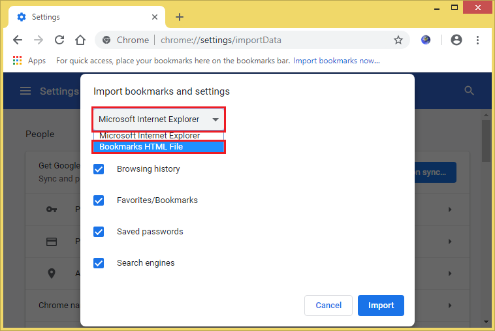
Task: Minimize the Chrome window
Action: 437,8
